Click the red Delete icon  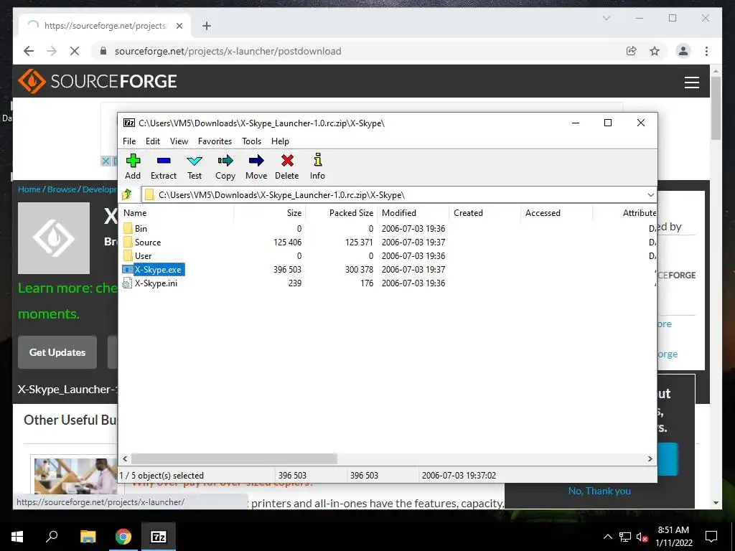pos(287,166)
